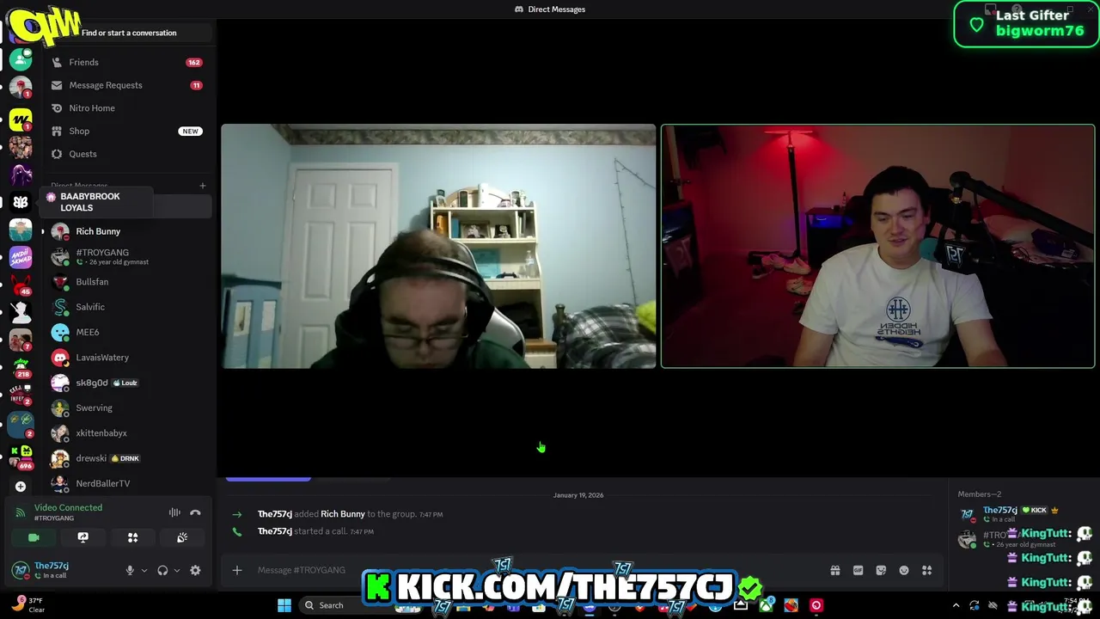Open the Friends page
The width and height of the screenshot is (1100, 619).
(126, 62)
